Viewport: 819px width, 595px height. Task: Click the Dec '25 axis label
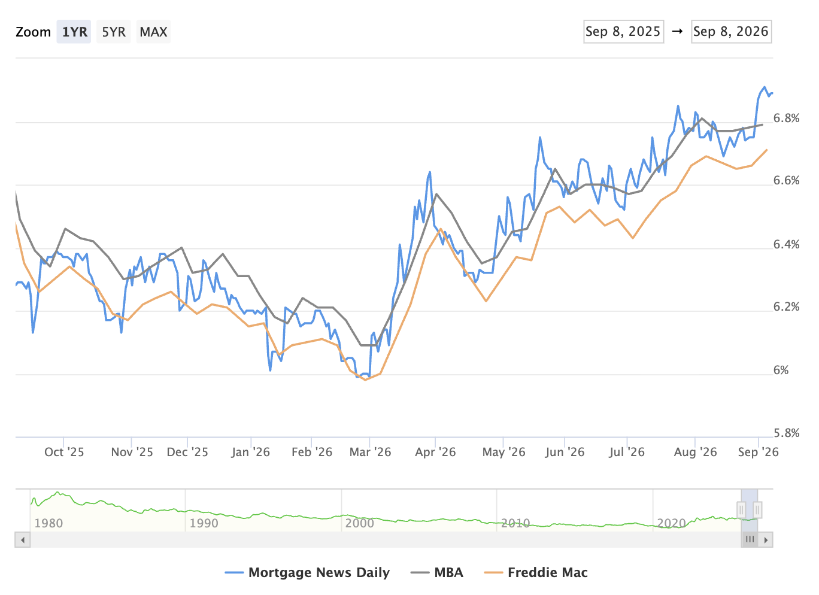coord(187,452)
